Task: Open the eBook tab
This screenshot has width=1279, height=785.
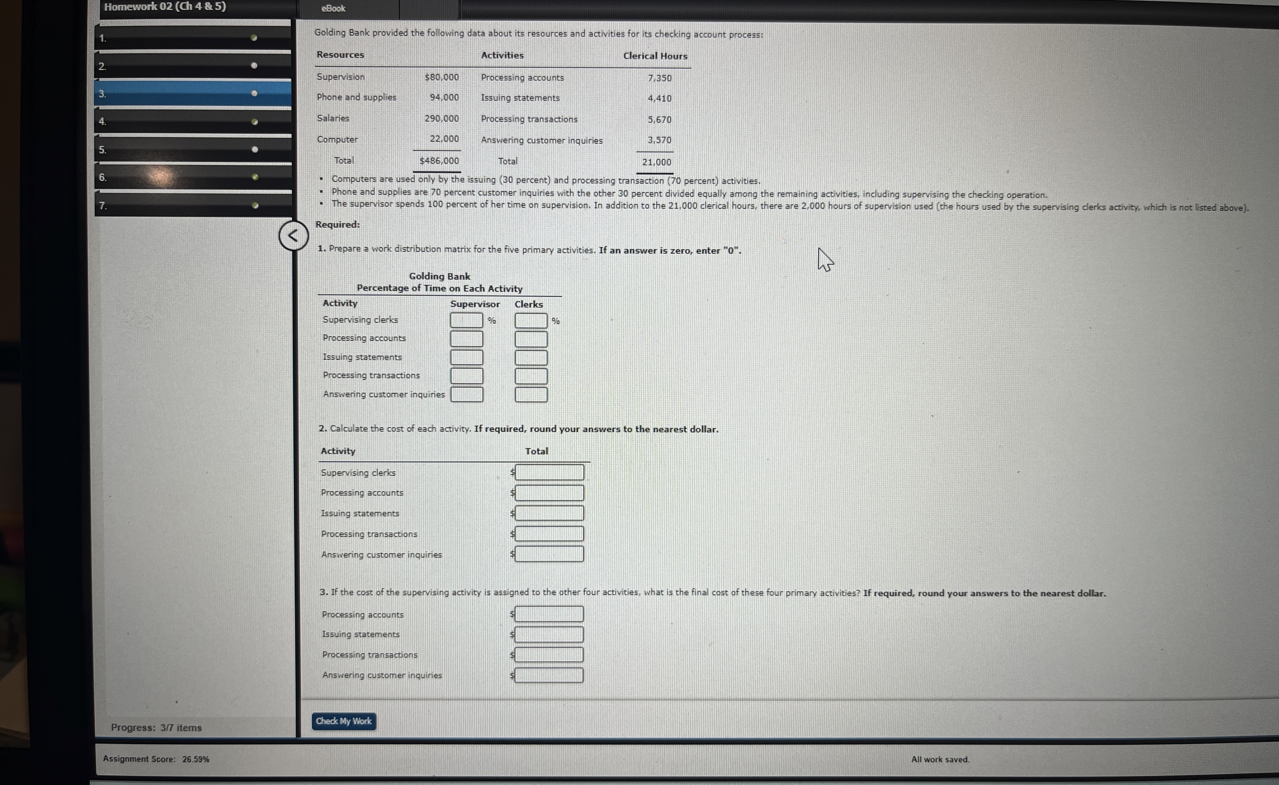Action: (333, 8)
